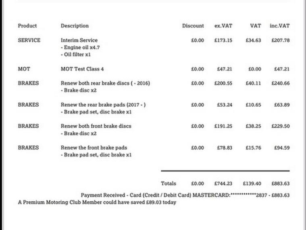Screen dimensions: 306x230
Task: Click the Discount column header
Action: coord(193,26)
